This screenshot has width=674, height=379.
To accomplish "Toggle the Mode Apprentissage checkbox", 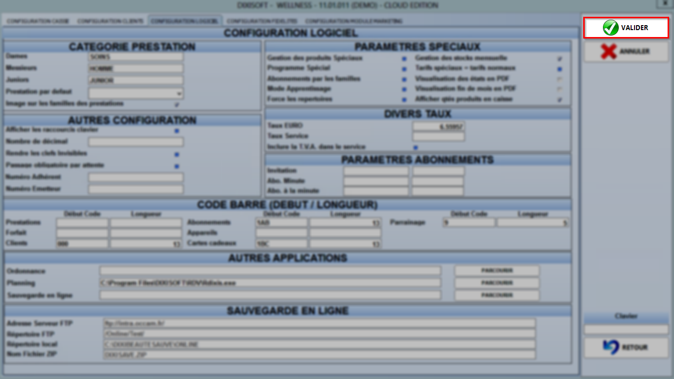I will coord(404,90).
